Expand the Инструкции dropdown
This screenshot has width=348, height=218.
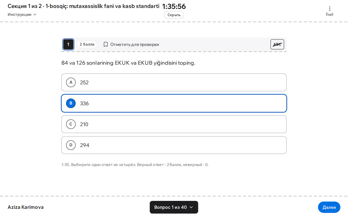tap(22, 15)
